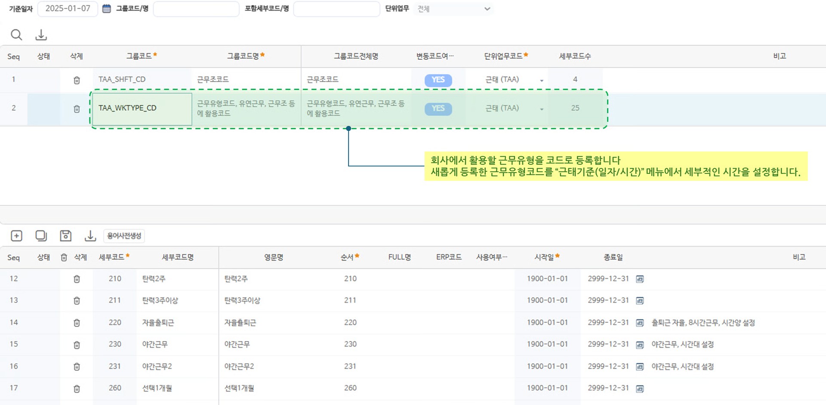Click trash icon for 선택1개월 row

click(77, 389)
